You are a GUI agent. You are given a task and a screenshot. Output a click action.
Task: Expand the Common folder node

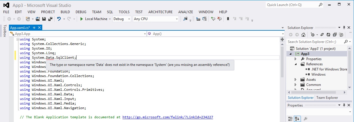click(295, 85)
